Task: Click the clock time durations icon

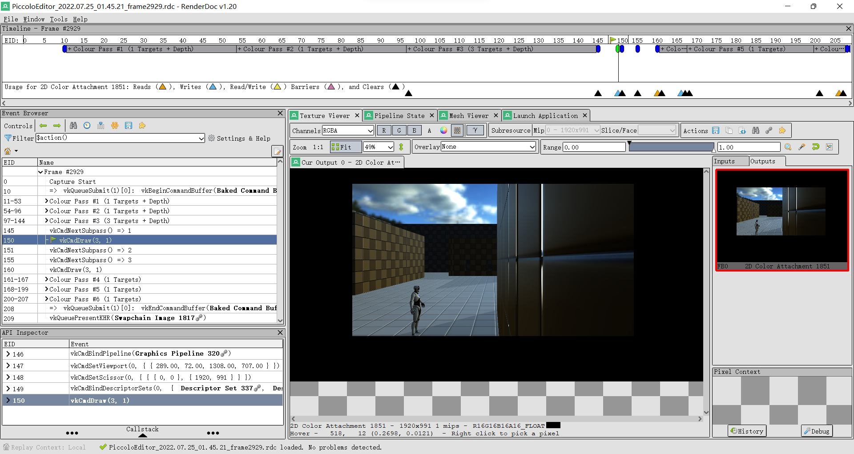Action: point(87,126)
